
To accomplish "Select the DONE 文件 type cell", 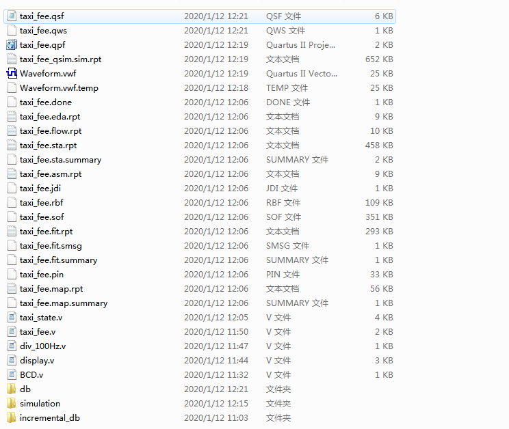I will tap(288, 102).
